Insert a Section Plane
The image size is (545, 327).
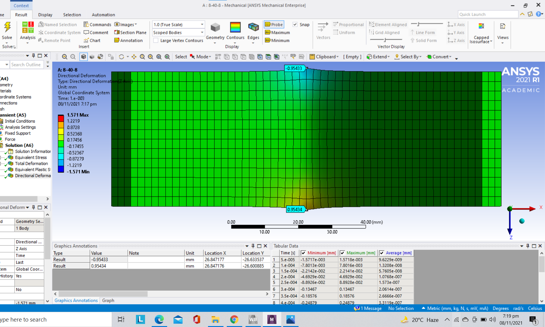(130, 32)
